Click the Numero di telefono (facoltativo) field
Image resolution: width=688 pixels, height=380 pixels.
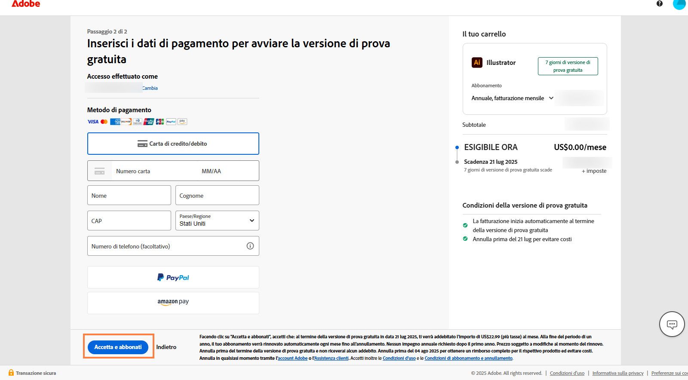click(x=173, y=246)
